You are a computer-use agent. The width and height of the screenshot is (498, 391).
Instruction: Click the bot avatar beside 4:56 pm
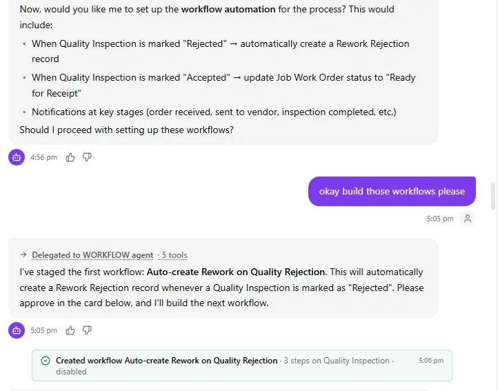pyautogui.click(x=17, y=157)
